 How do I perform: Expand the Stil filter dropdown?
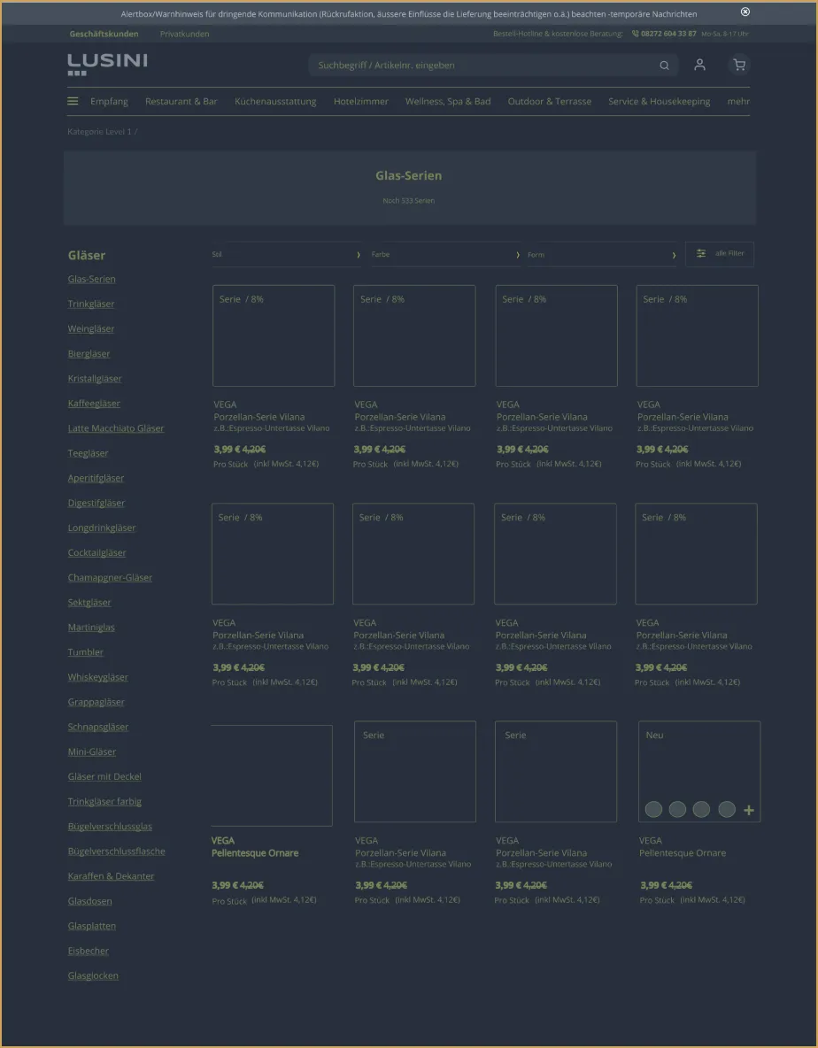(287, 255)
